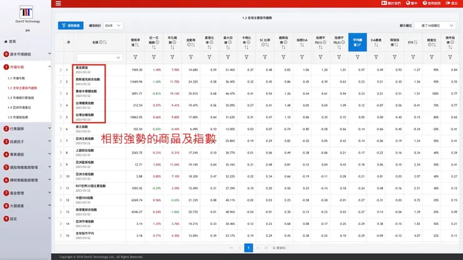Go to 首頁 home in sidebar
Image resolution: width=463 pixels, height=260 pixels.
pos(10,42)
